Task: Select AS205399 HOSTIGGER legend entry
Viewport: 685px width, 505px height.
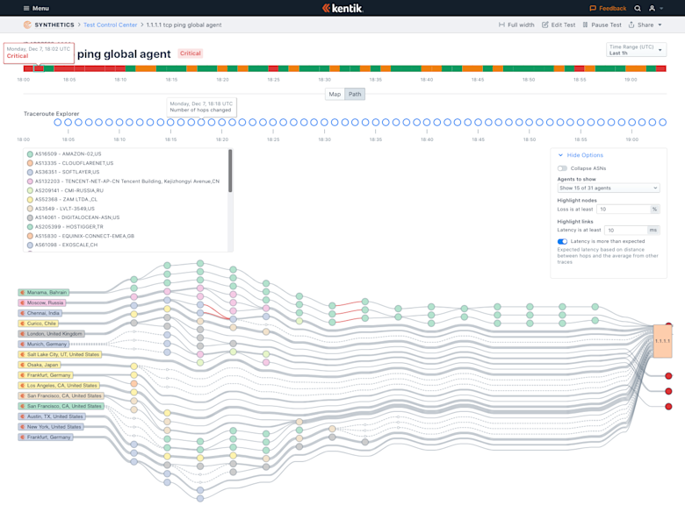Action: [66, 227]
